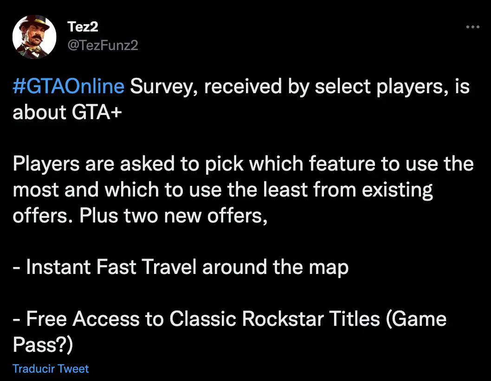Follow the #GTAOnline hashtag link
491x381 pixels.
click(x=68, y=86)
